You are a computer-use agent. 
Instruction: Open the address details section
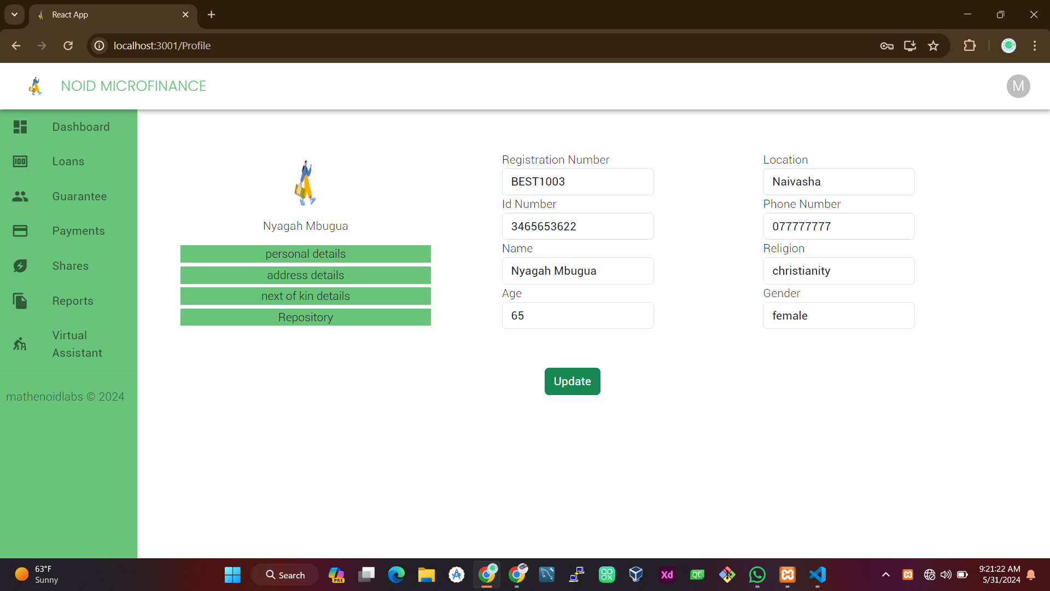tap(305, 275)
